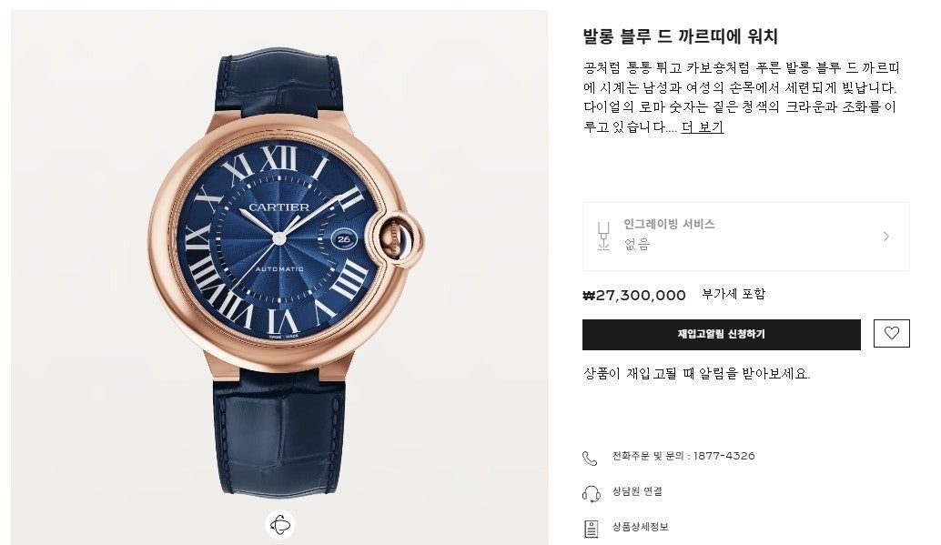Click the product details document icon
The height and width of the screenshot is (545, 941).
[x=592, y=529]
